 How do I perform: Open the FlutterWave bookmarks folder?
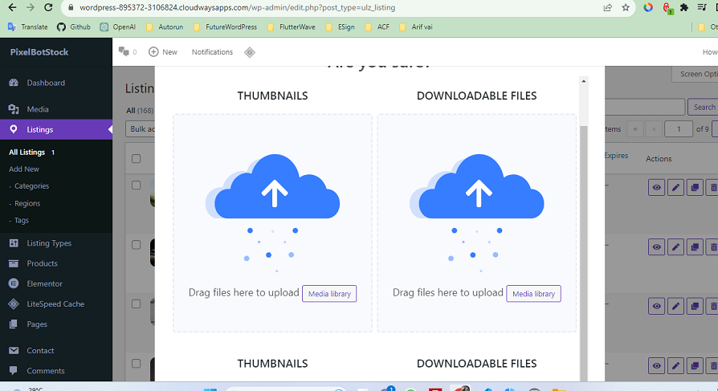292,27
